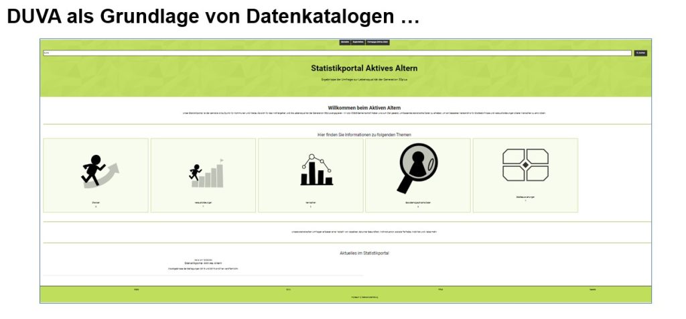
Task: Click the leftmost link in the green footer
Action: 136,290
